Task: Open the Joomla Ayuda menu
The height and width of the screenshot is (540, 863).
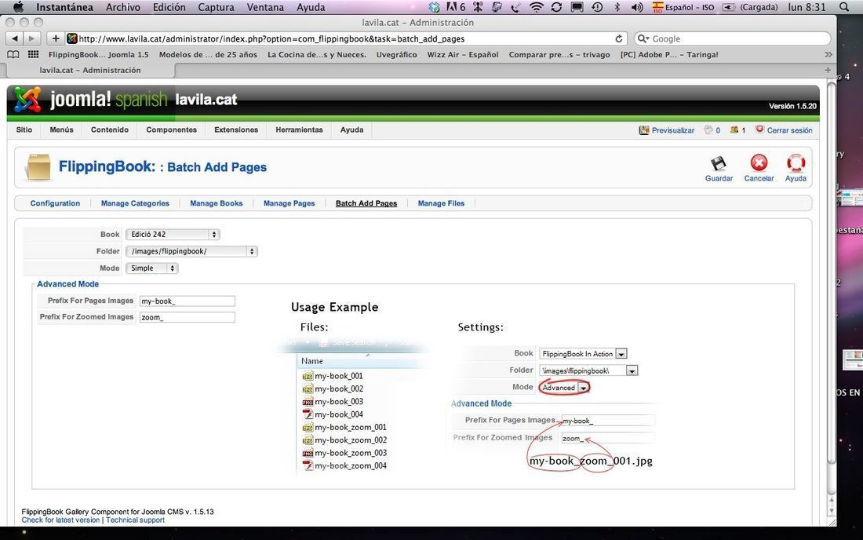Action: 351,130
